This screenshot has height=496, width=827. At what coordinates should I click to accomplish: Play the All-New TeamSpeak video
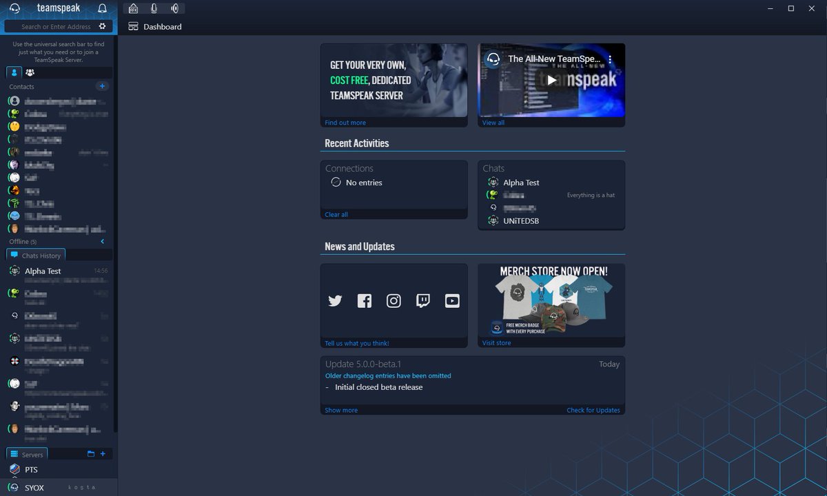click(551, 80)
